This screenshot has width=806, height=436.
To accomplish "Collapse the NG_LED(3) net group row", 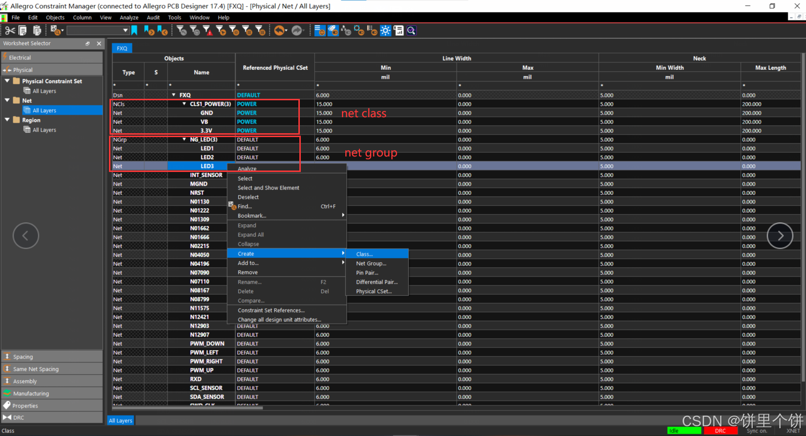I will [x=184, y=140].
